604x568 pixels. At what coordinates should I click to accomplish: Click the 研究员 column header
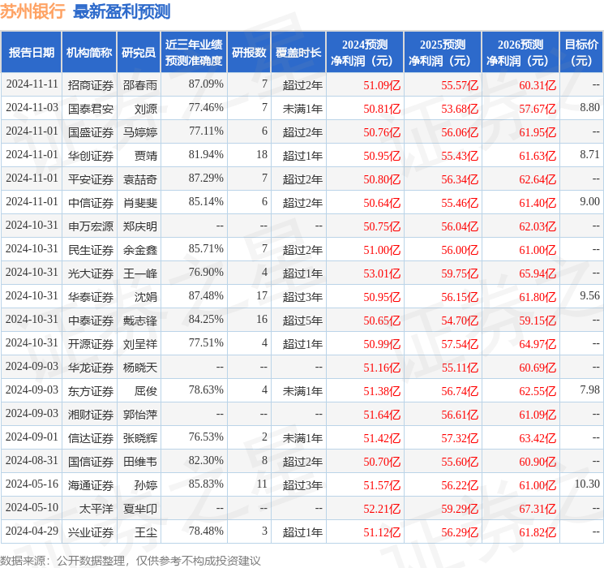click(x=139, y=53)
